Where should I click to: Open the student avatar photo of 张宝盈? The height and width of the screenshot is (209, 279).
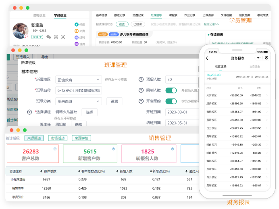pyautogui.click(x=20, y=31)
